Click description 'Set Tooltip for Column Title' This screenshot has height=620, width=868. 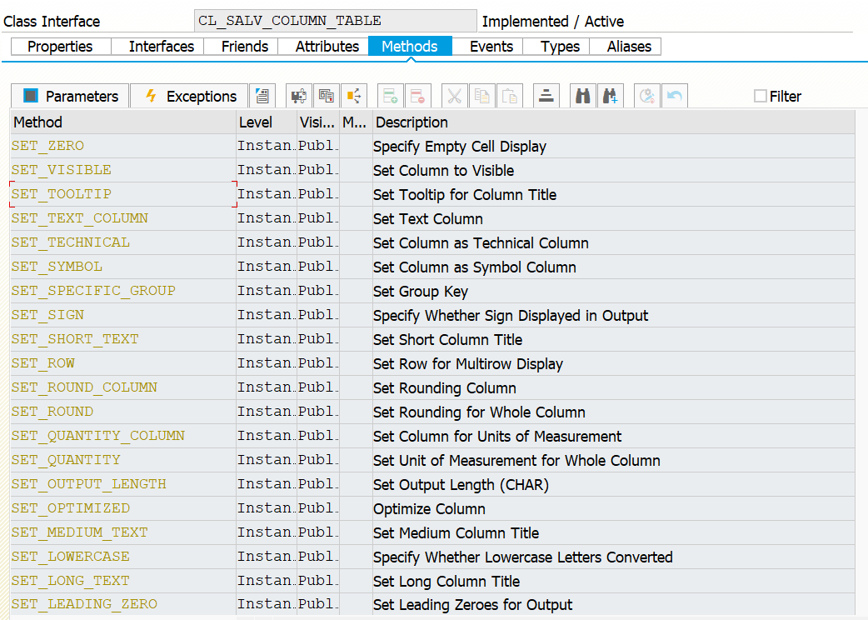[465, 195]
